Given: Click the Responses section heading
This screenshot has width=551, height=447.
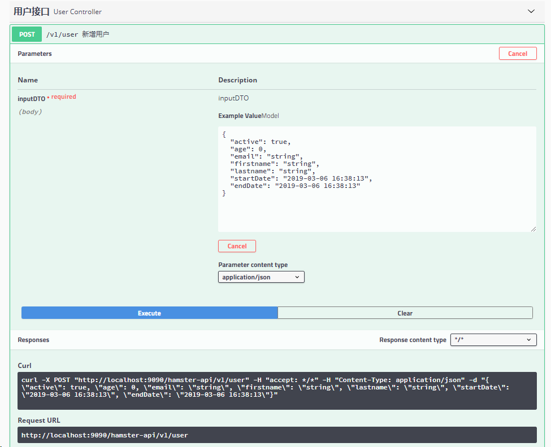Looking at the screenshot, I should 33,340.
